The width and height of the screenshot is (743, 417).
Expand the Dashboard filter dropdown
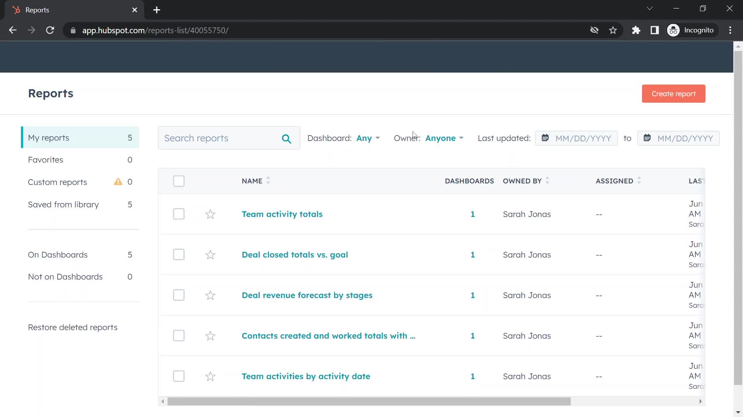[367, 138]
